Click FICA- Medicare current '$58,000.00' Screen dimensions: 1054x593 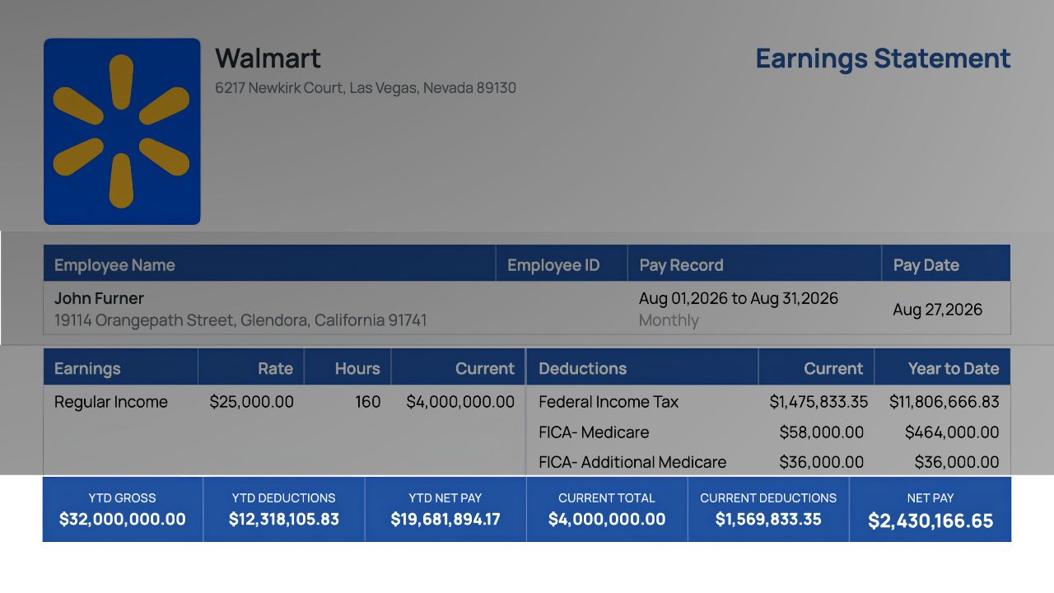822,432
